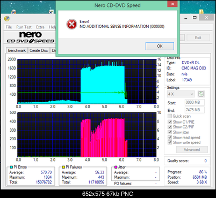Close the Nero CD-DVD Speed error dialog
Image resolution: width=216 pixels, height=198 pixels.
[172, 4]
